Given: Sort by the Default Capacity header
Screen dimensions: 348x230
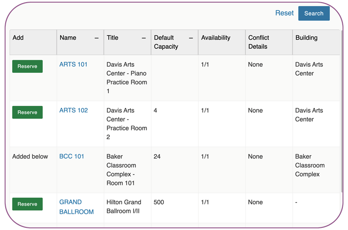Looking at the screenshot, I should [x=166, y=42].
